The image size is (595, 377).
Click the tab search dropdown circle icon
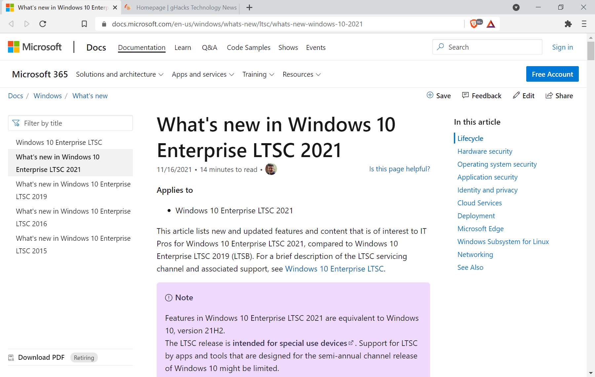516,7
